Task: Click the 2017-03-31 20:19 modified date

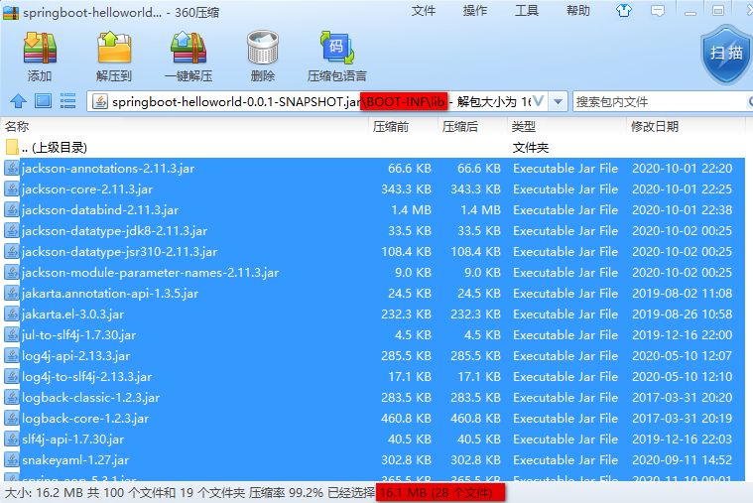Action: (x=682, y=418)
